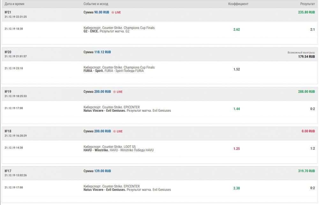Click the 235.80 RUB winning result
The image size is (319, 205).
(x=306, y=12)
